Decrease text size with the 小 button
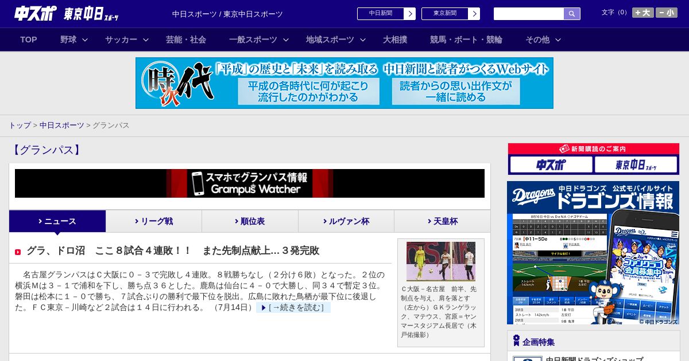689x361 pixels. click(667, 13)
